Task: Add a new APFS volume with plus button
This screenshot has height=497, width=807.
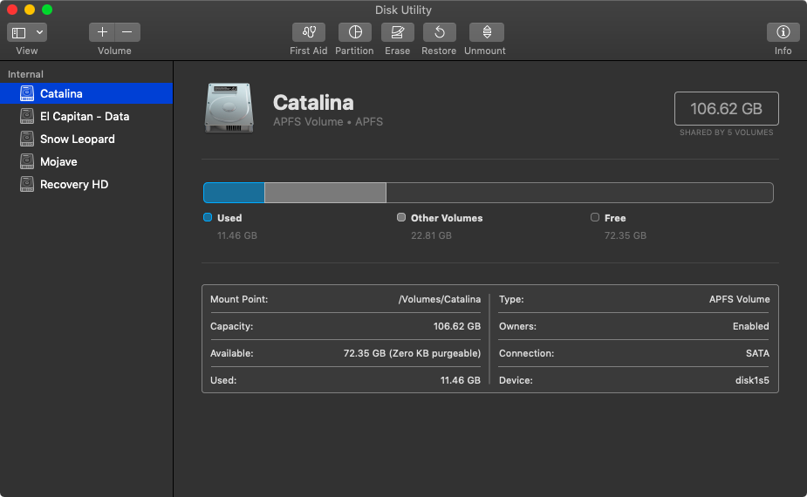Action: coord(102,32)
